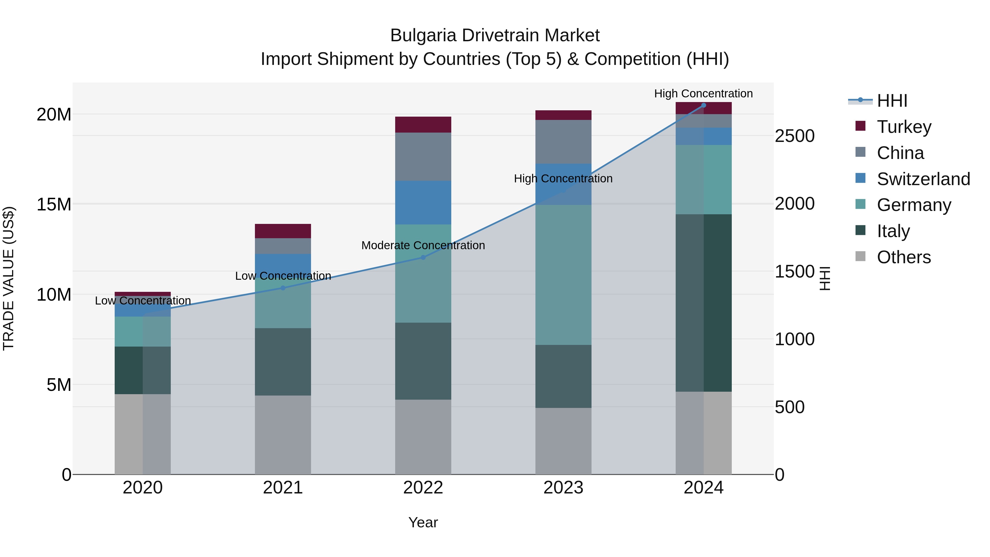Click the 2024 'High Concentration' annotation
This screenshot has width=990, height=557.
coord(704,94)
